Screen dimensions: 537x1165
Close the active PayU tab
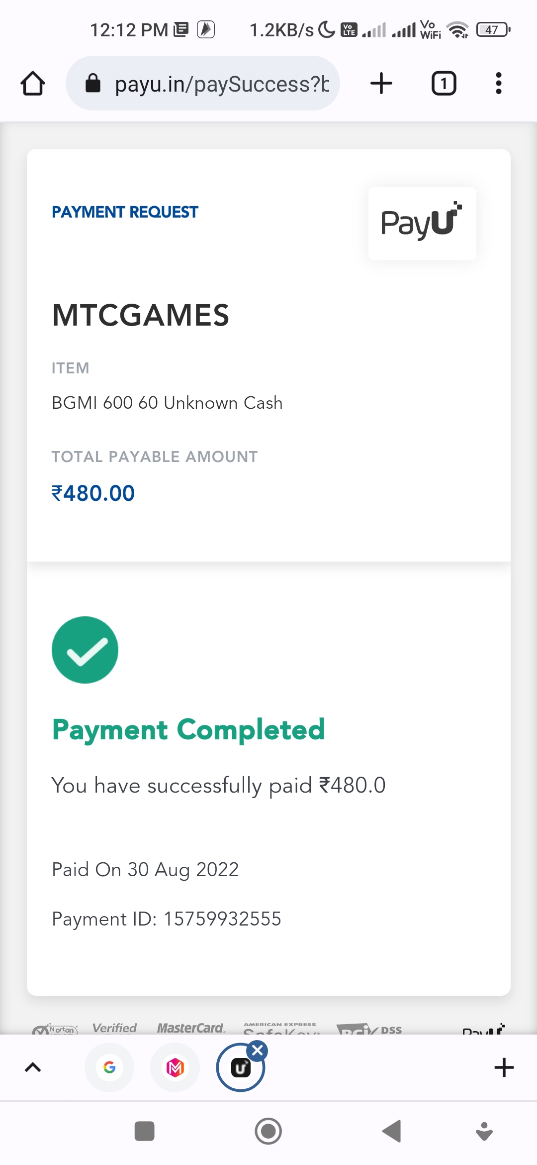[x=258, y=1051]
